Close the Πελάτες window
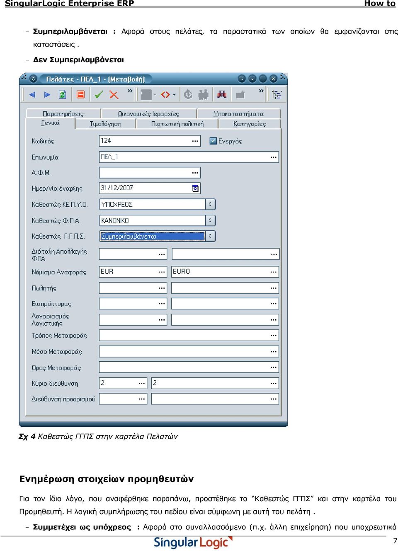 pyautogui.click(x=273, y=79)
